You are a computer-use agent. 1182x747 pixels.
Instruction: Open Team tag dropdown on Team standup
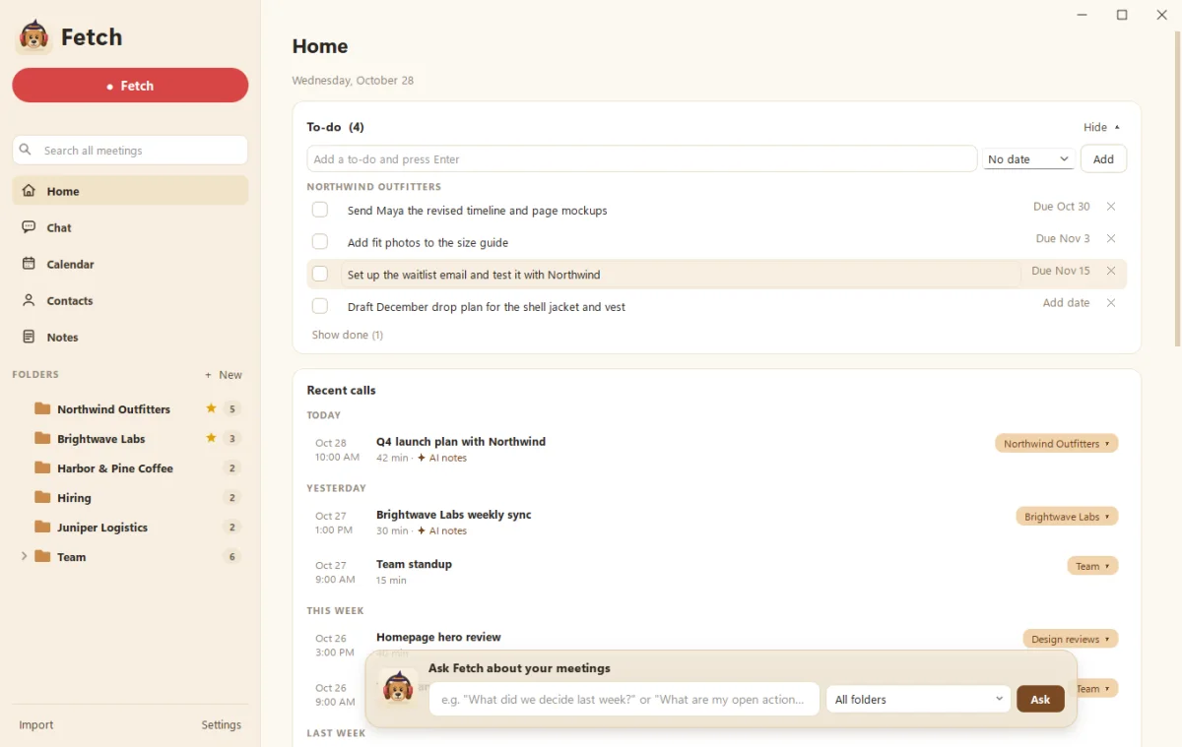[x=1092, y=566]
